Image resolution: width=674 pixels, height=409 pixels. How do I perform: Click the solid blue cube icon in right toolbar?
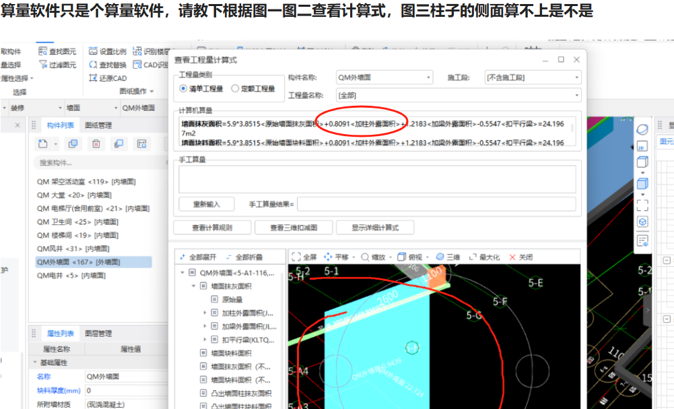click(642, 184)
